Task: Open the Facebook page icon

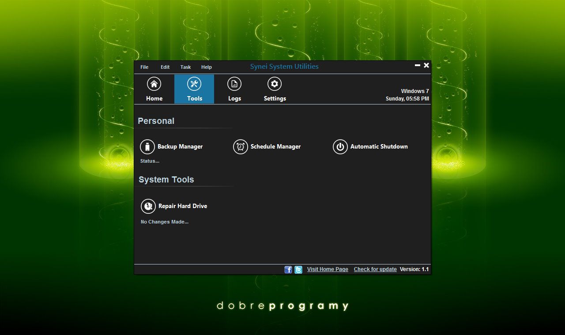Action: click(288, 269)
